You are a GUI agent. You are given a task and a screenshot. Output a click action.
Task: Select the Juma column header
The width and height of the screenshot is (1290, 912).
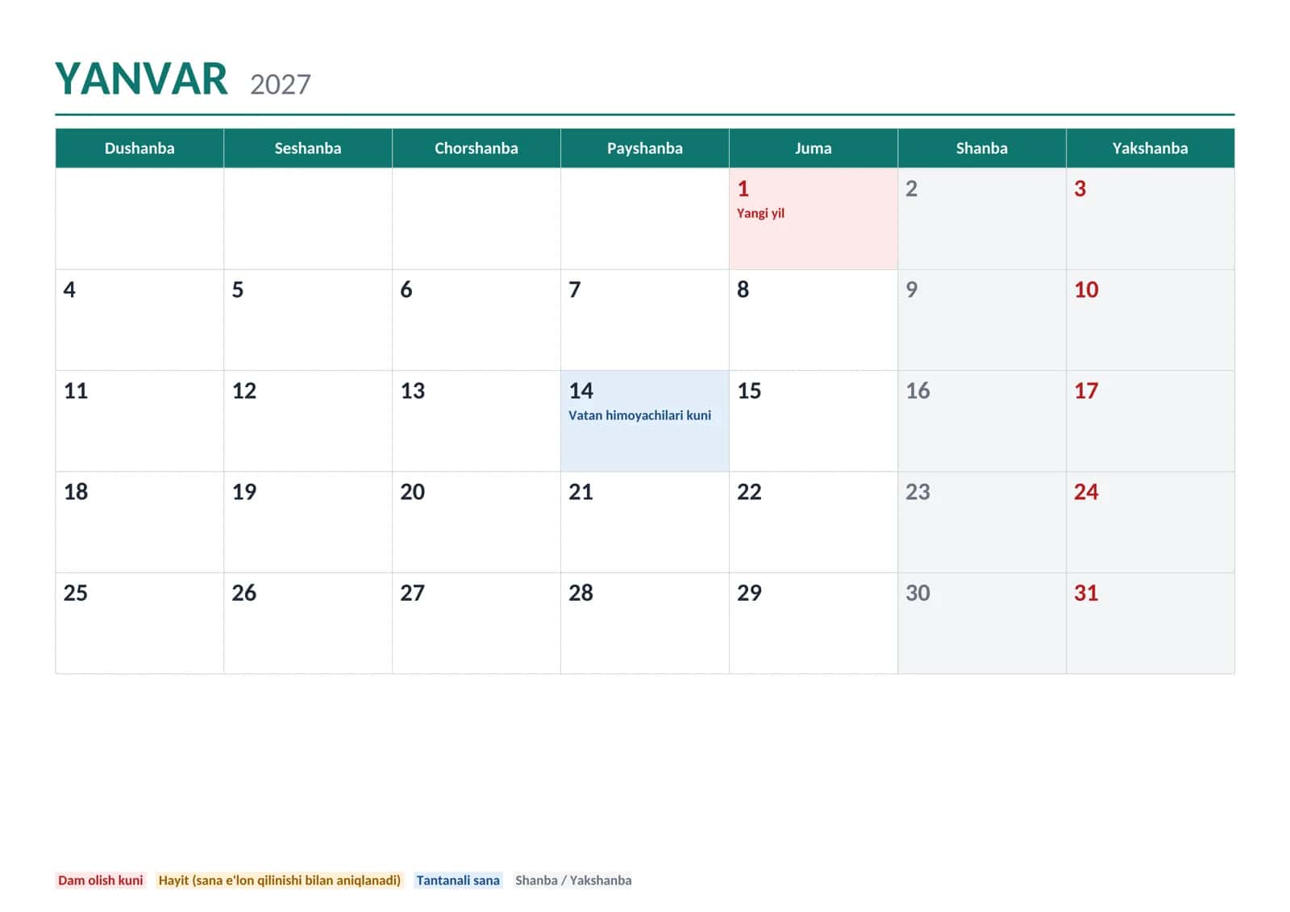pos(814,148)
